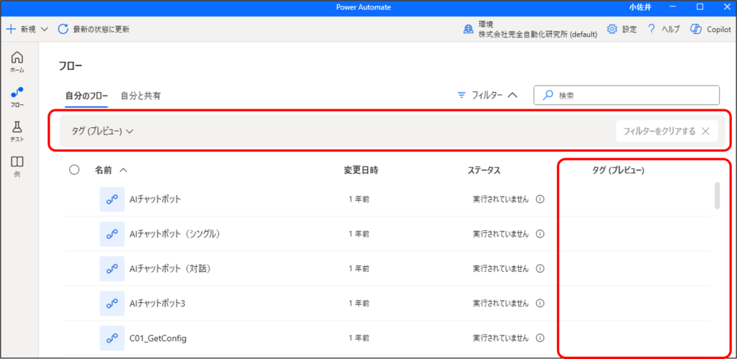Click 実行されていません in AIチャットボット3 row
The image size is (737, 359).
[x=501, y=304]
